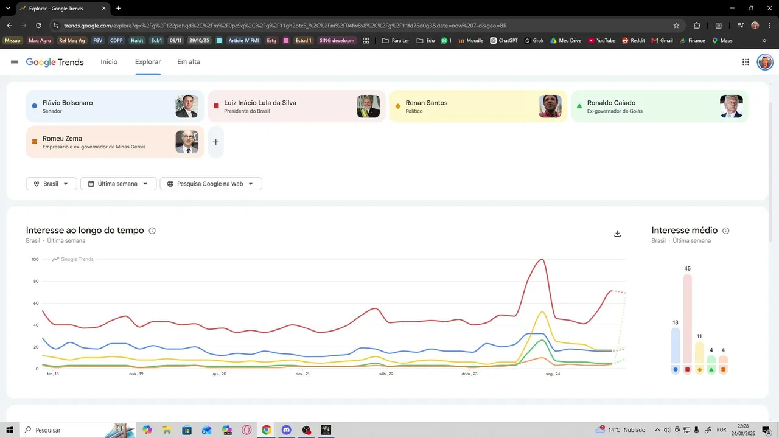779x438 pixels.
Task: Add a new comparison term with plus button
Action: [x=215, y=142]
